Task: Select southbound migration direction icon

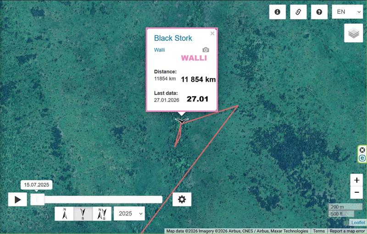Action: point(83,214)
